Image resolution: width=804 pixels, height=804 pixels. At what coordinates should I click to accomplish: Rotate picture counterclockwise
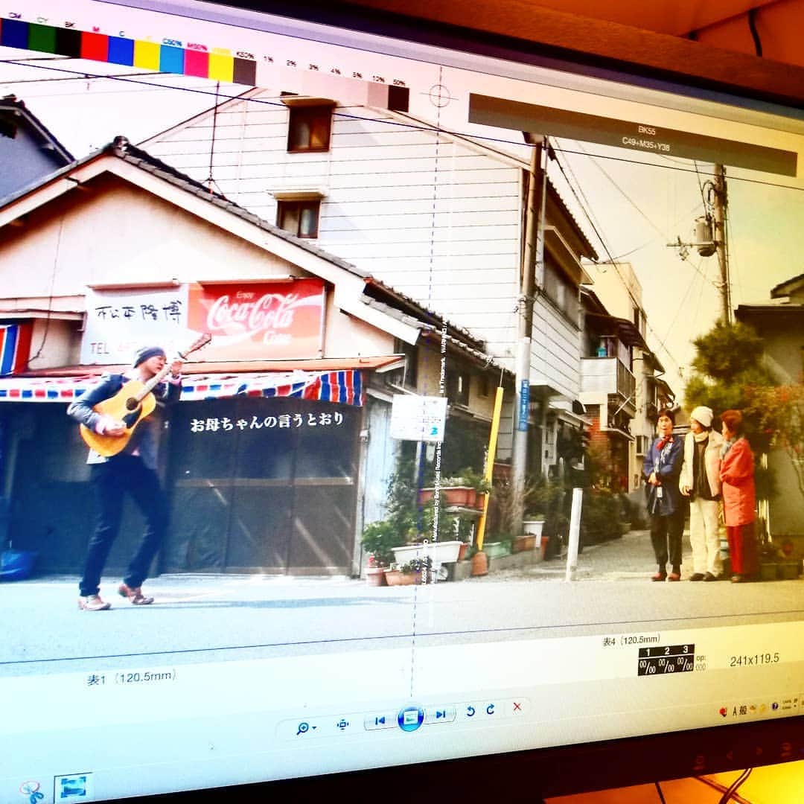470,711
